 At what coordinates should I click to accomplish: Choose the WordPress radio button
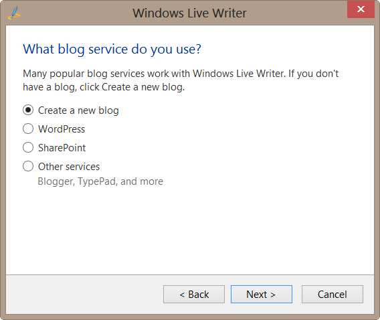pyautogui.click(x=28, y=129)
